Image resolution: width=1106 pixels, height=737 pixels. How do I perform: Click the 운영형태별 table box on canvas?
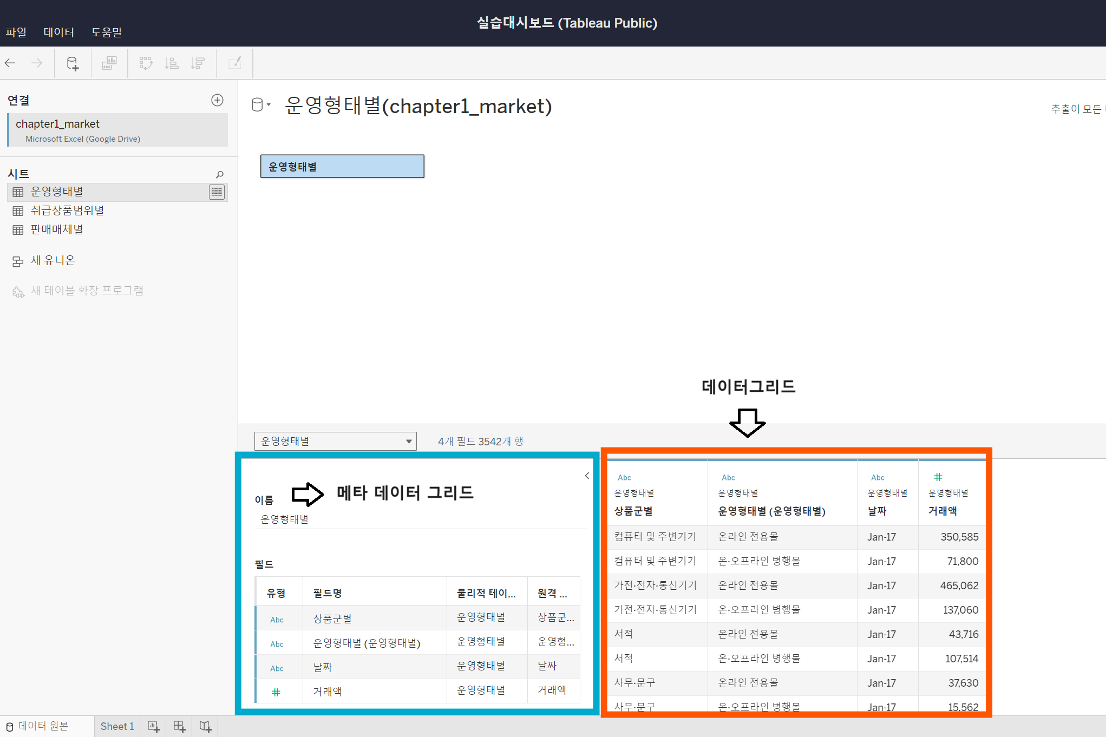tap(342, 167)
